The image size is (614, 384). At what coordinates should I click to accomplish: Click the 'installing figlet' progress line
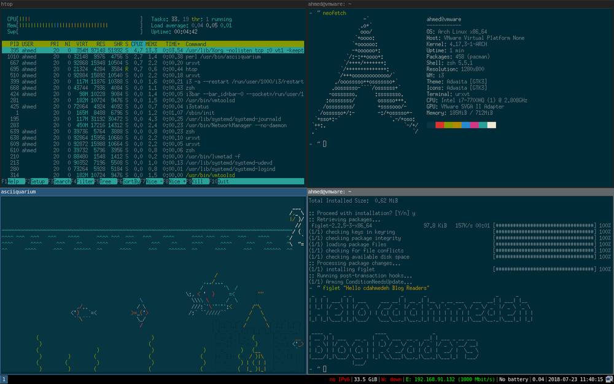tap(460, 269)
